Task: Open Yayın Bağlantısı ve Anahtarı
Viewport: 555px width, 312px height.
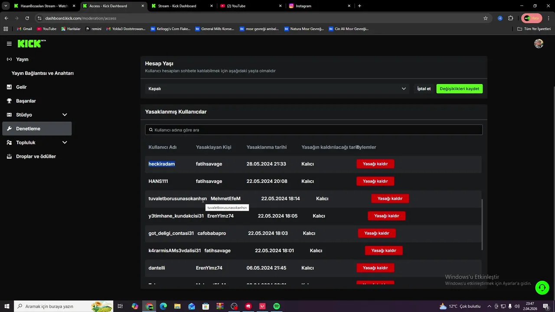Action: [42, 73]
